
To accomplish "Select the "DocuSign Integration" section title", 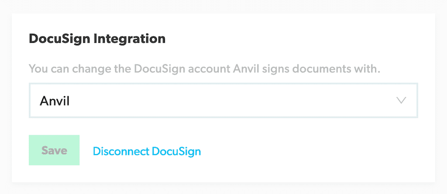I will 97,39.
